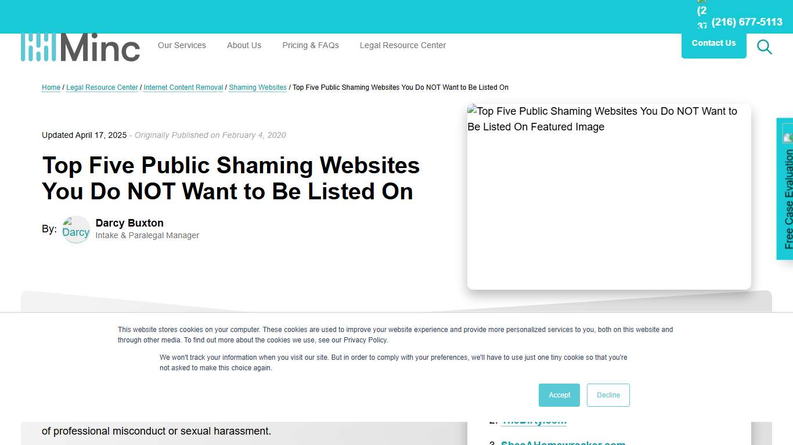This screenshot has height=445, width=793.
Task: Accept the website cookies
Action: pyautogui.click(x=559, y=395)
